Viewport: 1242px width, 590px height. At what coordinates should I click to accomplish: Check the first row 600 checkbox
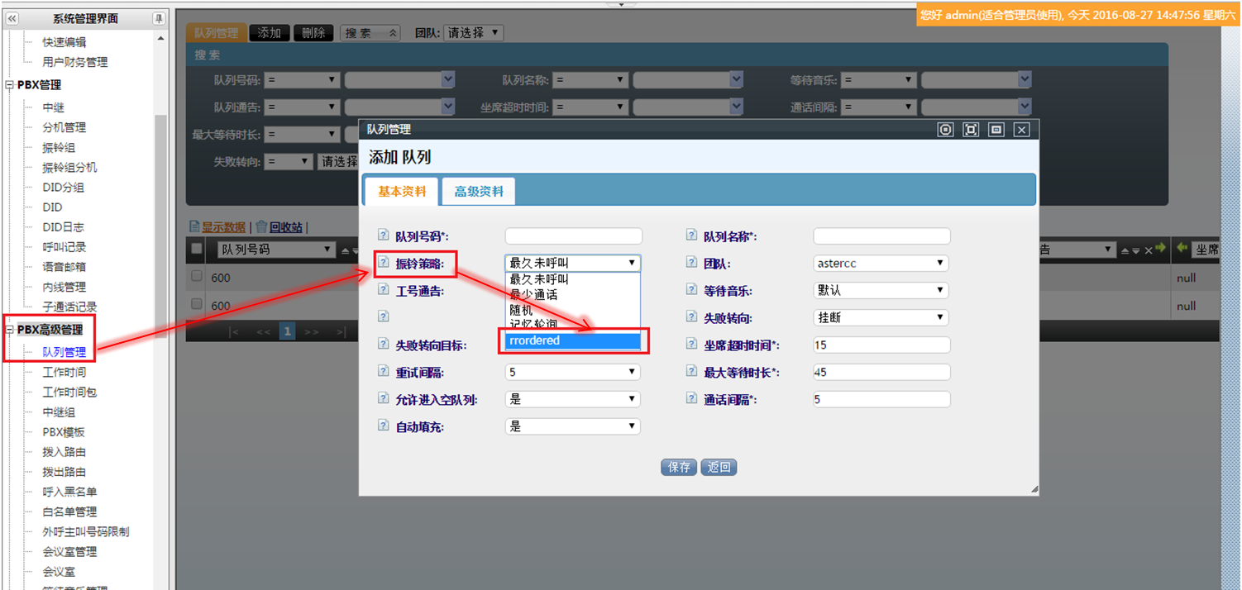coord(197,277)
